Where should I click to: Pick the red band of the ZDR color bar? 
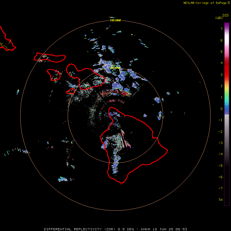coord(227,69)
